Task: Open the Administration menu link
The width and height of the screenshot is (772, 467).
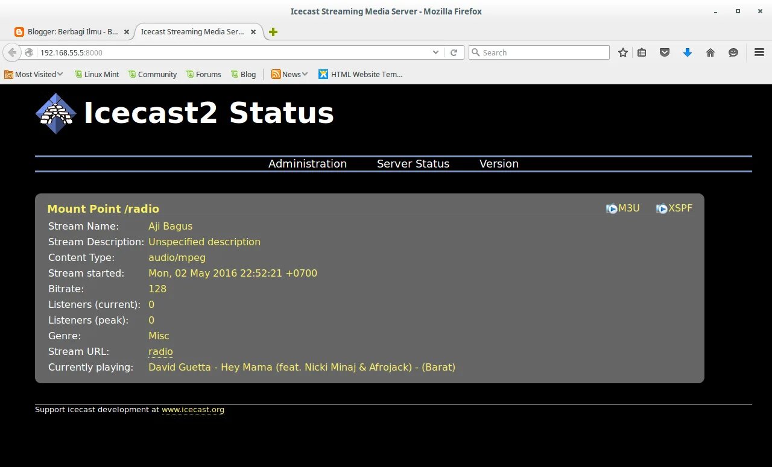Action: (x=308, y=164)
